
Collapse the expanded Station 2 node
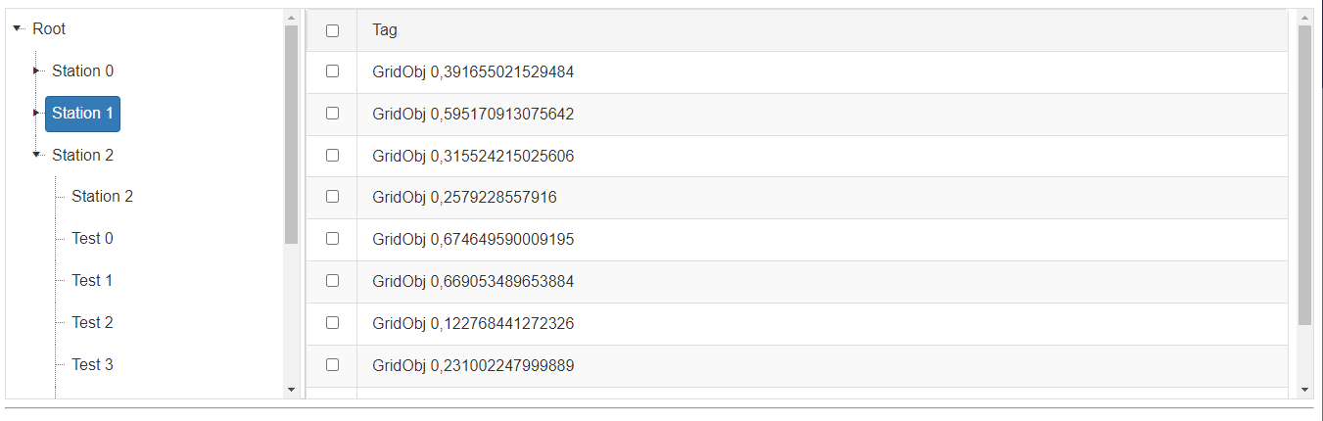36,155
